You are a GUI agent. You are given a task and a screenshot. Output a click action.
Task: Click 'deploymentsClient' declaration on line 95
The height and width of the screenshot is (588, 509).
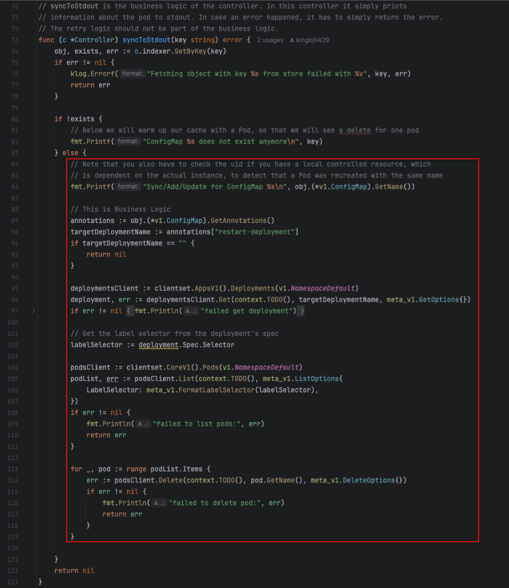click(104, 289)
